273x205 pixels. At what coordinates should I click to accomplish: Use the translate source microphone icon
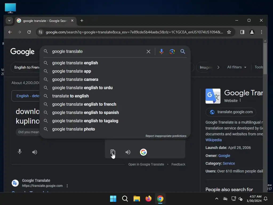(x=20, y=152)
